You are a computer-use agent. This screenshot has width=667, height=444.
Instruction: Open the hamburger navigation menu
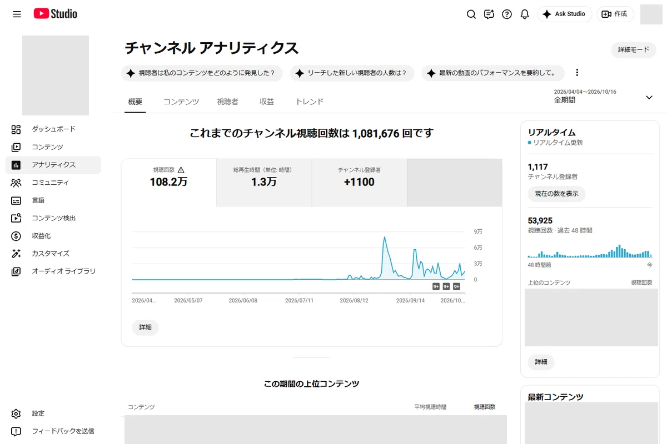pyautogui.click(x=17, y=14)
